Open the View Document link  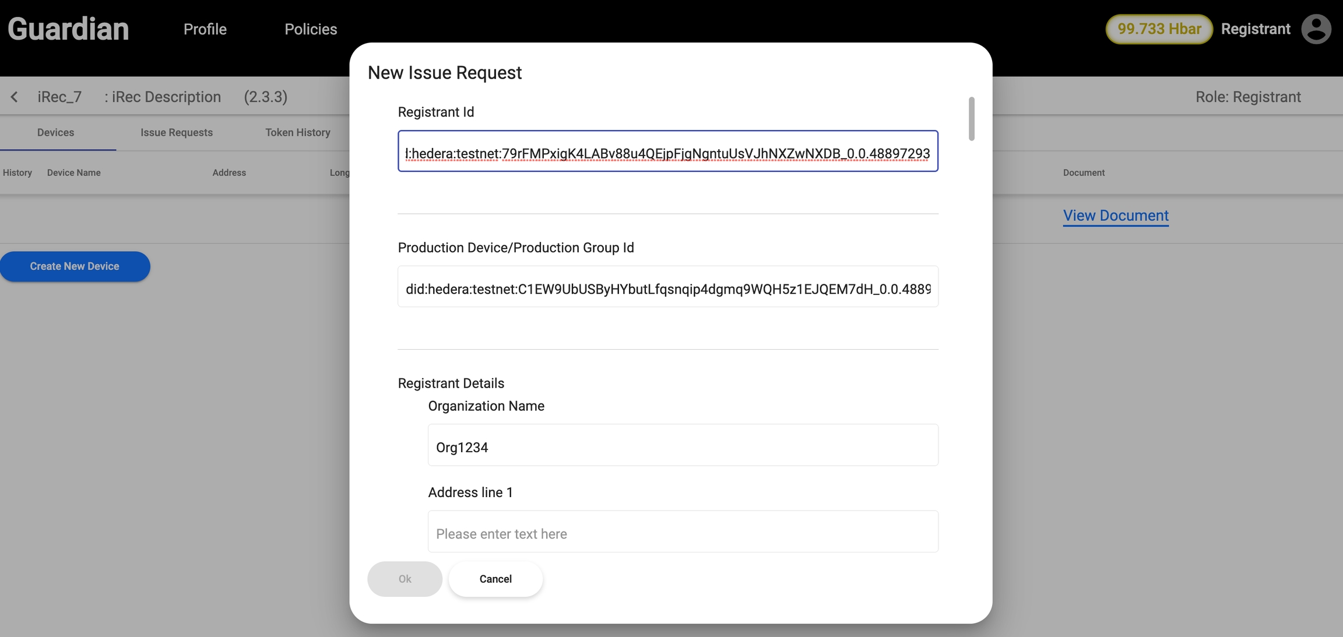(x=1115, y=216)
